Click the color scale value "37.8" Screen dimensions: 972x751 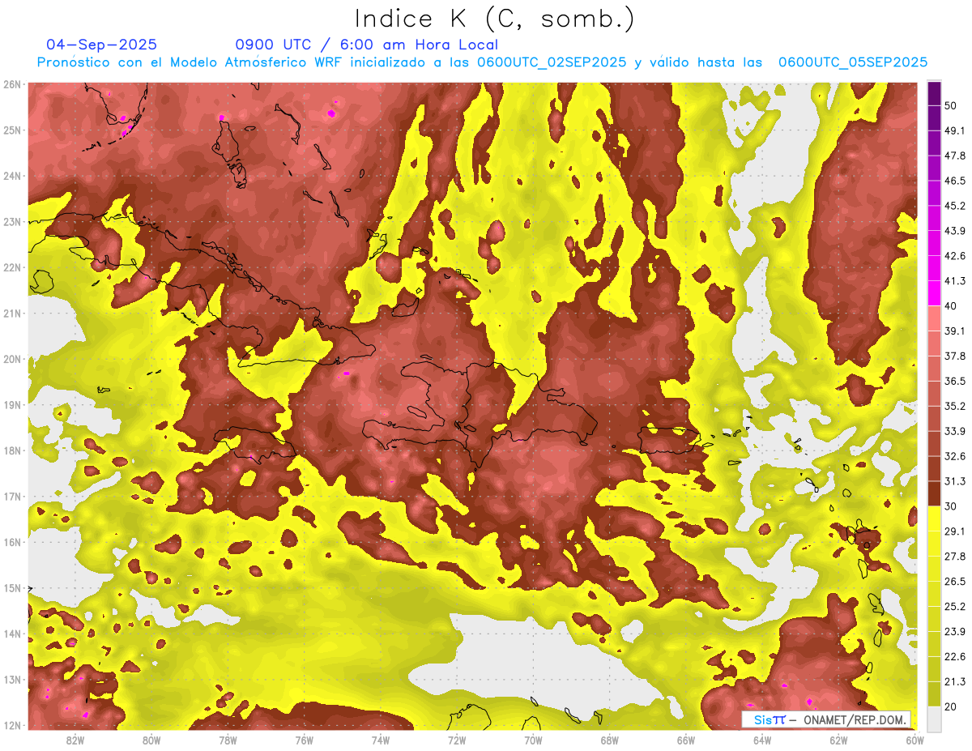click(955, 356)
